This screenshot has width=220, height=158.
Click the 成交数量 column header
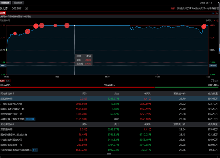213,94
